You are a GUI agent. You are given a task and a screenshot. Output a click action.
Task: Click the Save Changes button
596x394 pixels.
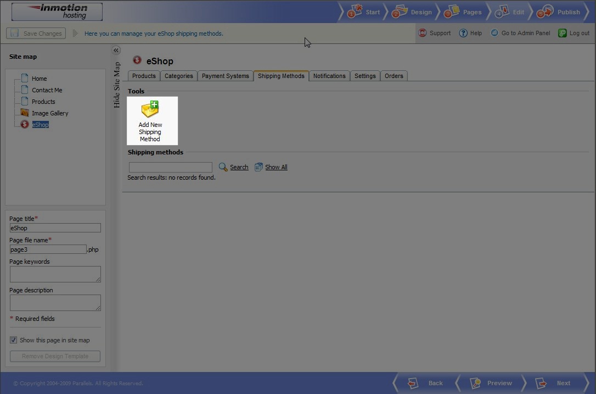(x=36, y=33)
